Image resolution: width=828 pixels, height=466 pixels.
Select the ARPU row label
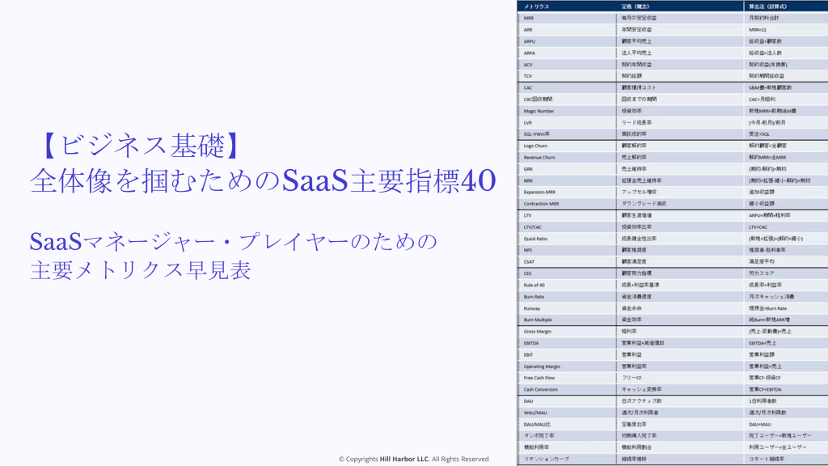(x=530, y=41)
